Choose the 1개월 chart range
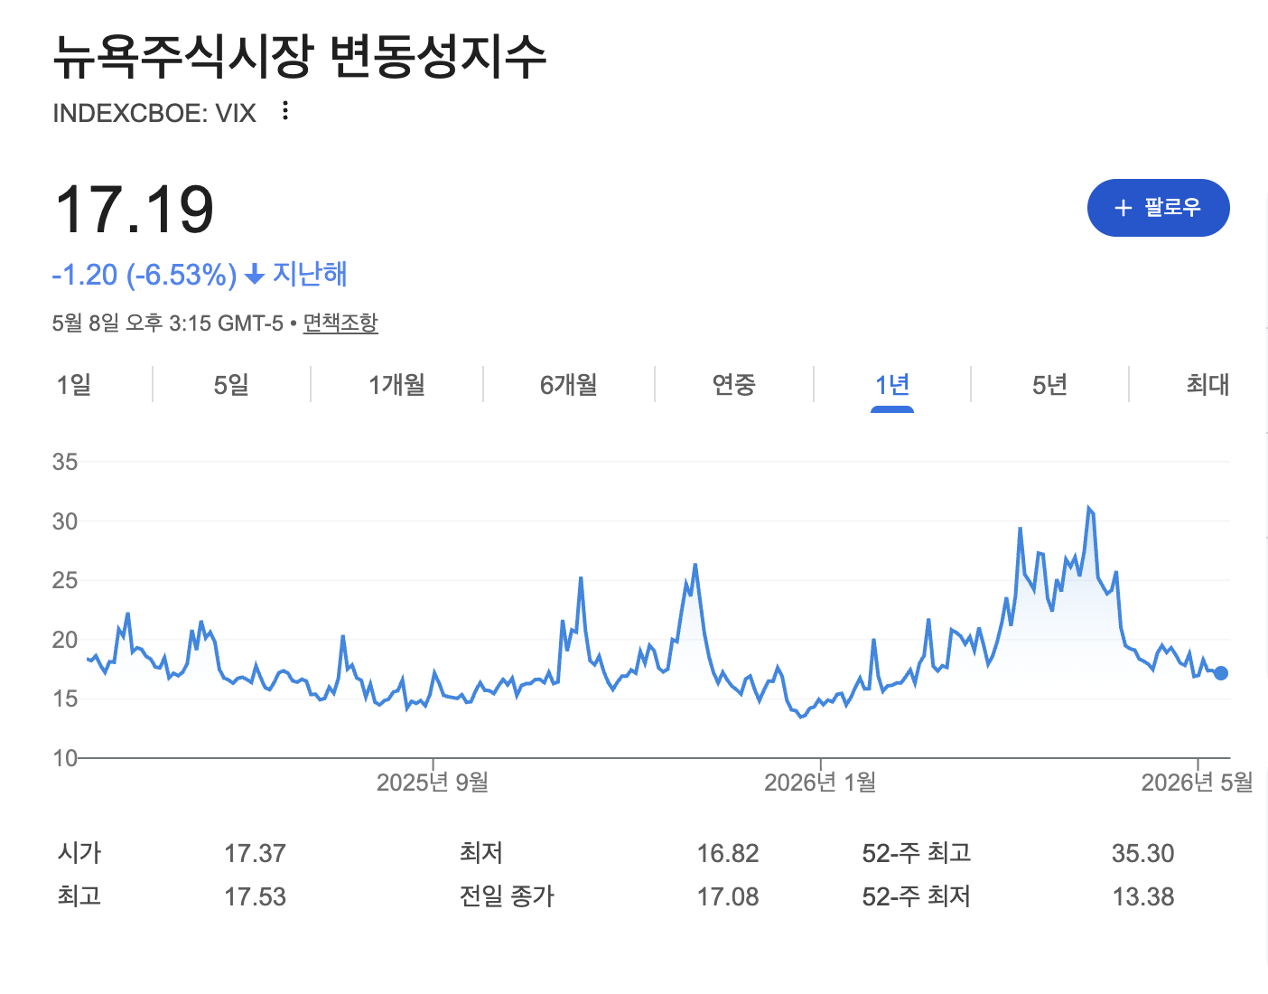The image size is (1268, 994). [396, 385]
